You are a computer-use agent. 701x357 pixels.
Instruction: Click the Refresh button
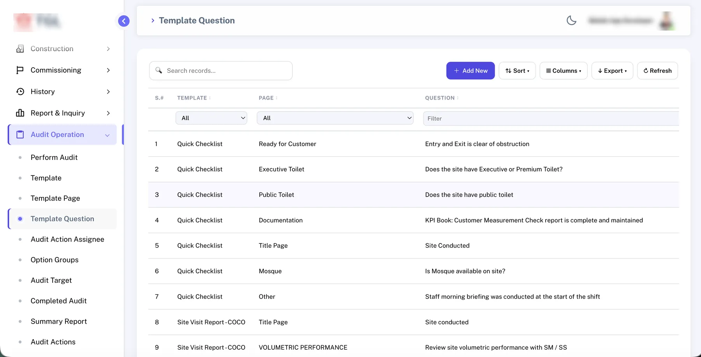(657, 71)
